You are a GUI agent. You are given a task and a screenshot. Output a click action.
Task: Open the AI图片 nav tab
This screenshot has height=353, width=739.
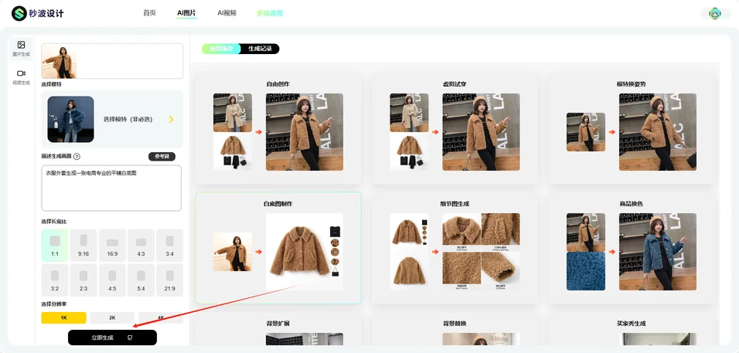tap(186, 13)
